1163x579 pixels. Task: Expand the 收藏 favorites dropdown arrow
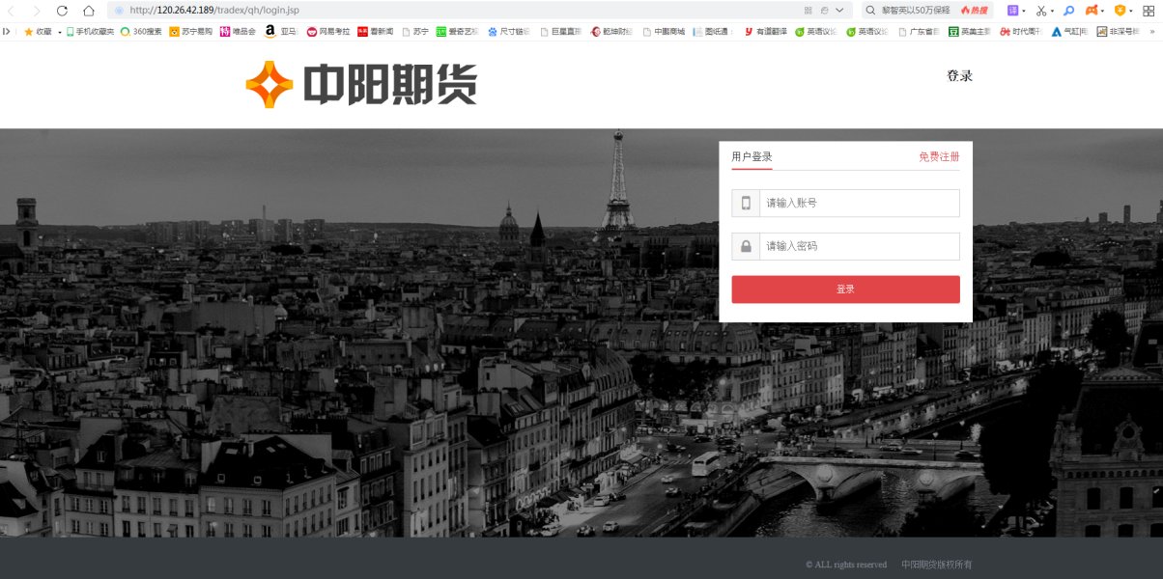tap(59, 32)
